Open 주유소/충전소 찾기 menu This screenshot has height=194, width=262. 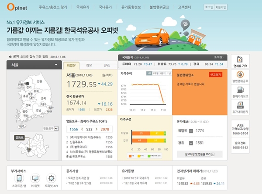pos(53,7)
